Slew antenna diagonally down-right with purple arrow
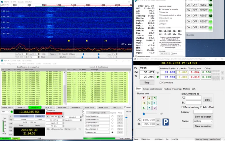The height and width of the screenshot is (141, 225). (x=155, y=108)
